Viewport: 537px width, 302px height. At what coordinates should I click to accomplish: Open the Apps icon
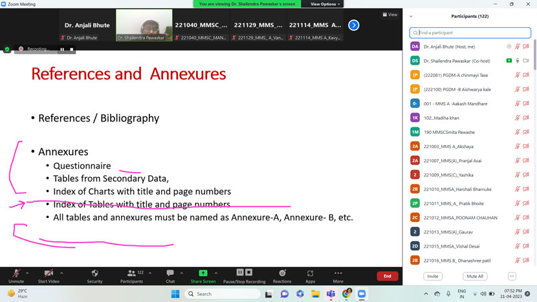point(310,275)
